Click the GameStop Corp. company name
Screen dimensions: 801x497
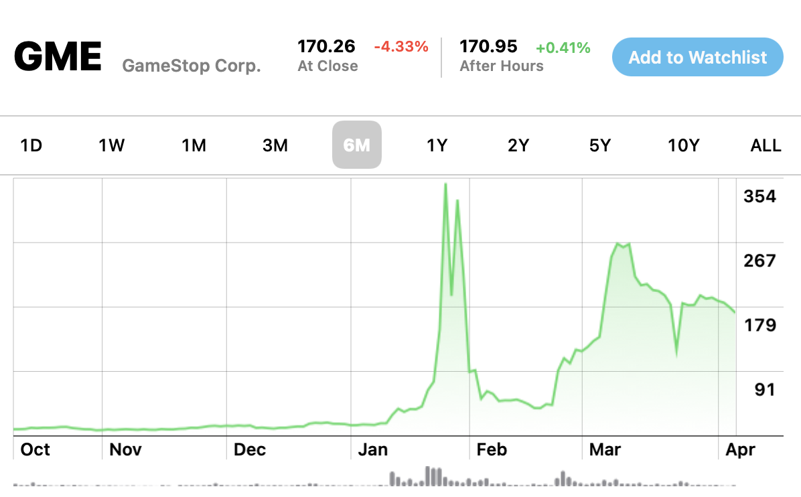click(192, 66)
